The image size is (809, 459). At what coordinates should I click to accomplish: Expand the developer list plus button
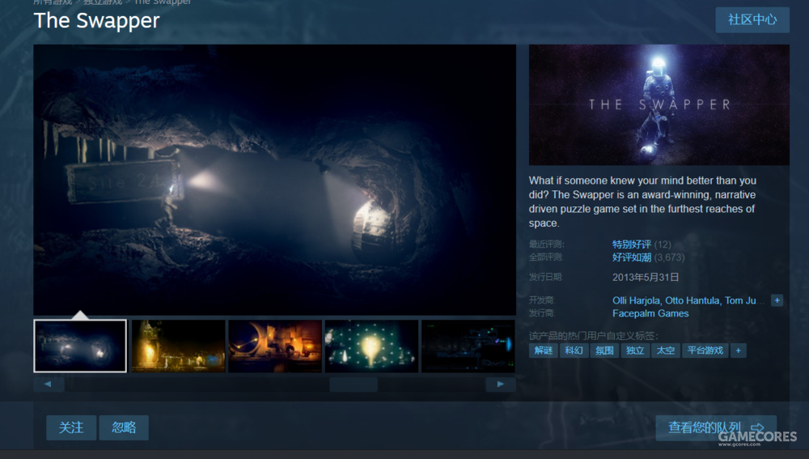pos(777,300)
